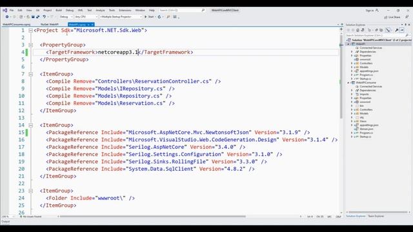Select the Solution 'WebAPICoreMVCClient' root node
The height and width of the screenshot is (232, 413).
pyautogui.click(x=379, y=40)
